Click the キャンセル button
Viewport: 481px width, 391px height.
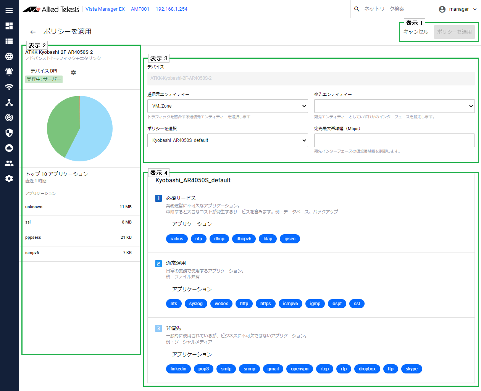coord(416,32)
